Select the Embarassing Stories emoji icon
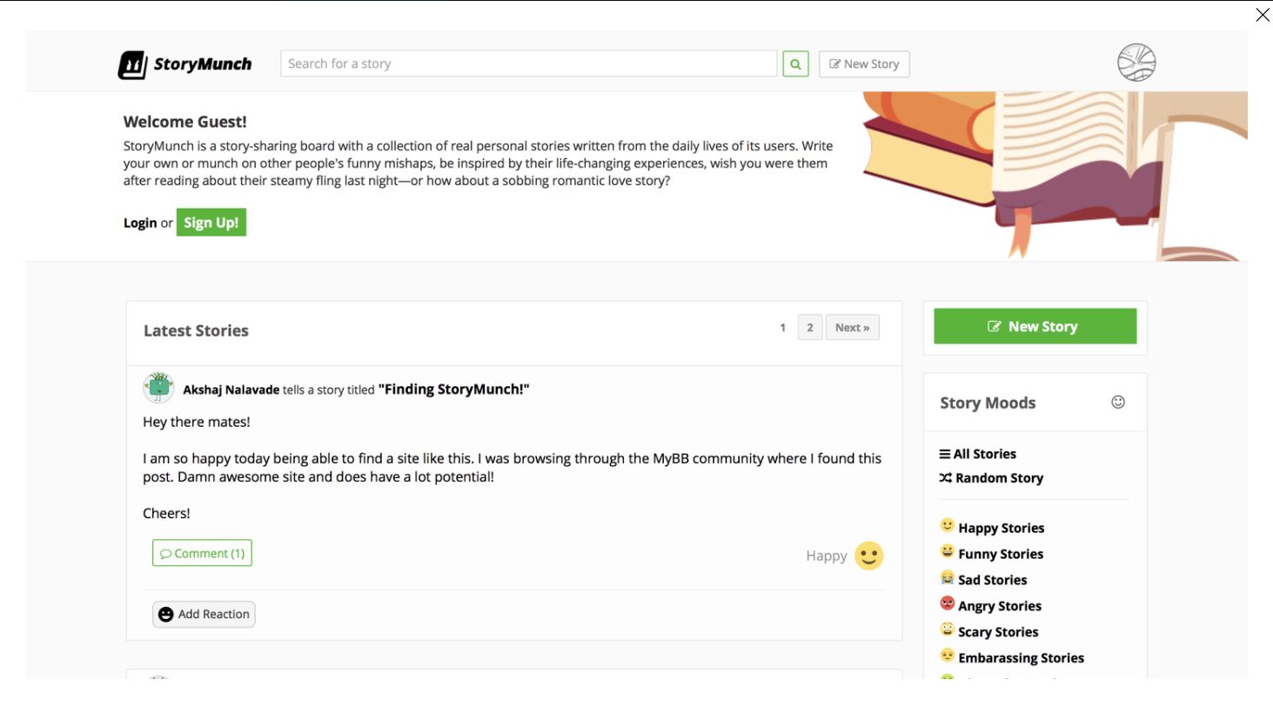 click(946, 656)
